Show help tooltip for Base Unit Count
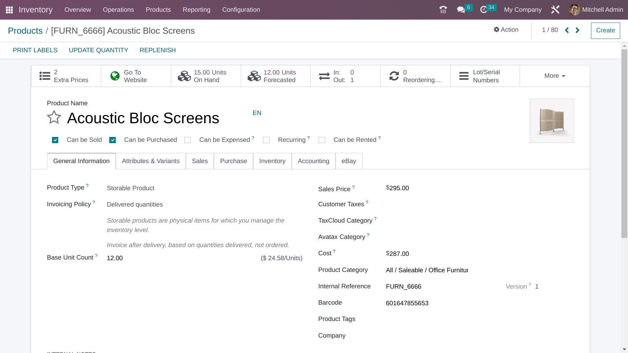This screenshot has width=628, height=353. click(x=96, y=255)
